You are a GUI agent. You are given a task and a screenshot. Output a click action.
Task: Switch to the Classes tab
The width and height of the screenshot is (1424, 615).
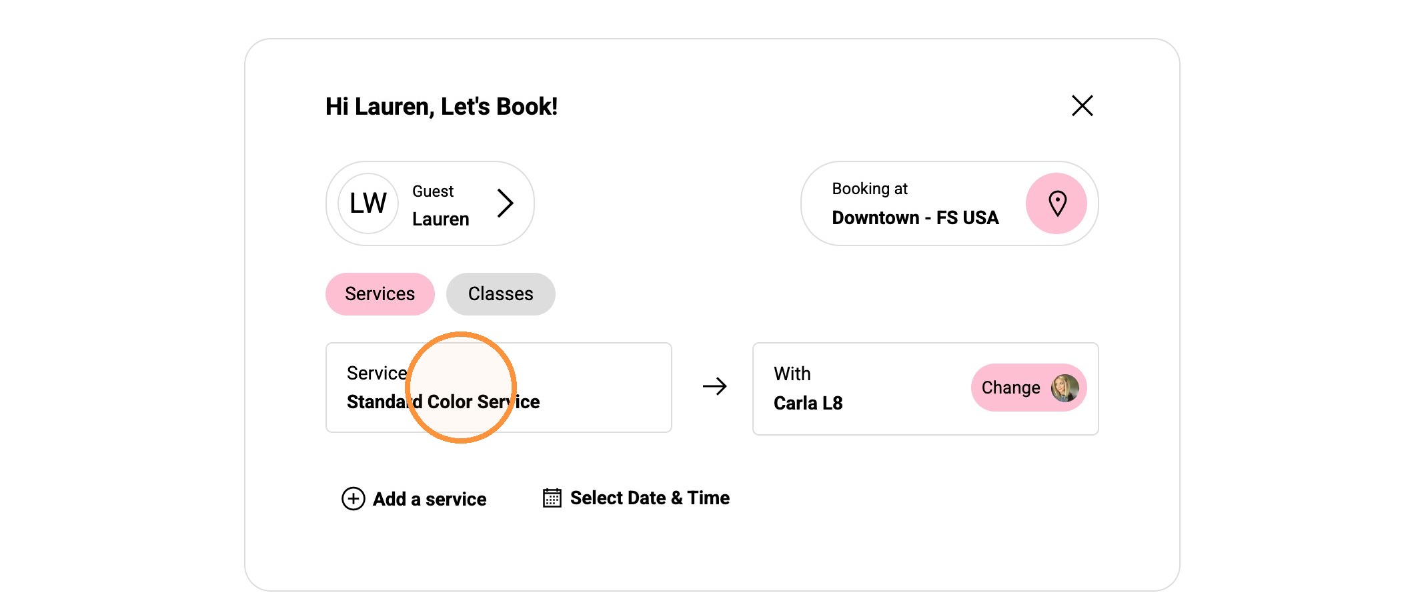pyautogui.click(x=500, y=293)
